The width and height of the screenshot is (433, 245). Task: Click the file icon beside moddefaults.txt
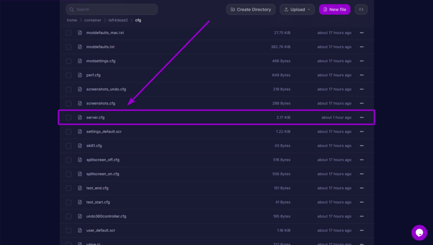click(80, 46)
